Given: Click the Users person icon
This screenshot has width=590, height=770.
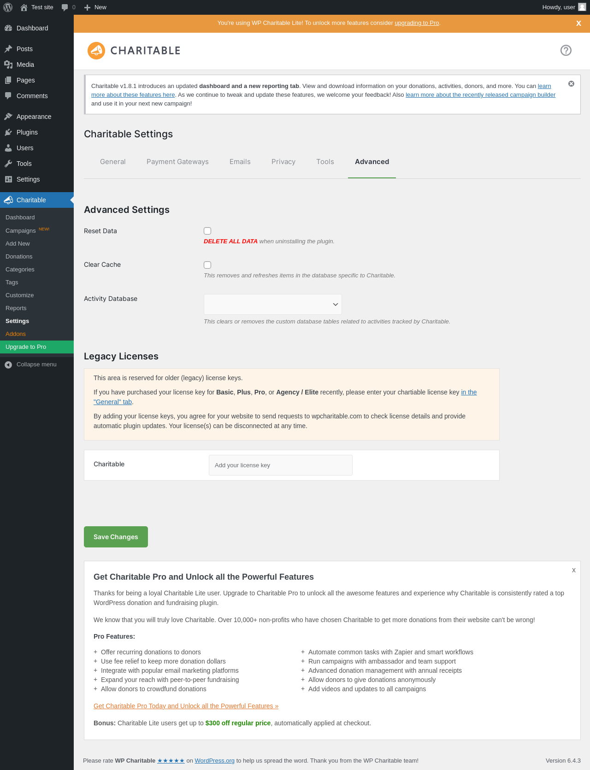Looking at the screenshot, I should pyautogui.click(x=8, y=148).
